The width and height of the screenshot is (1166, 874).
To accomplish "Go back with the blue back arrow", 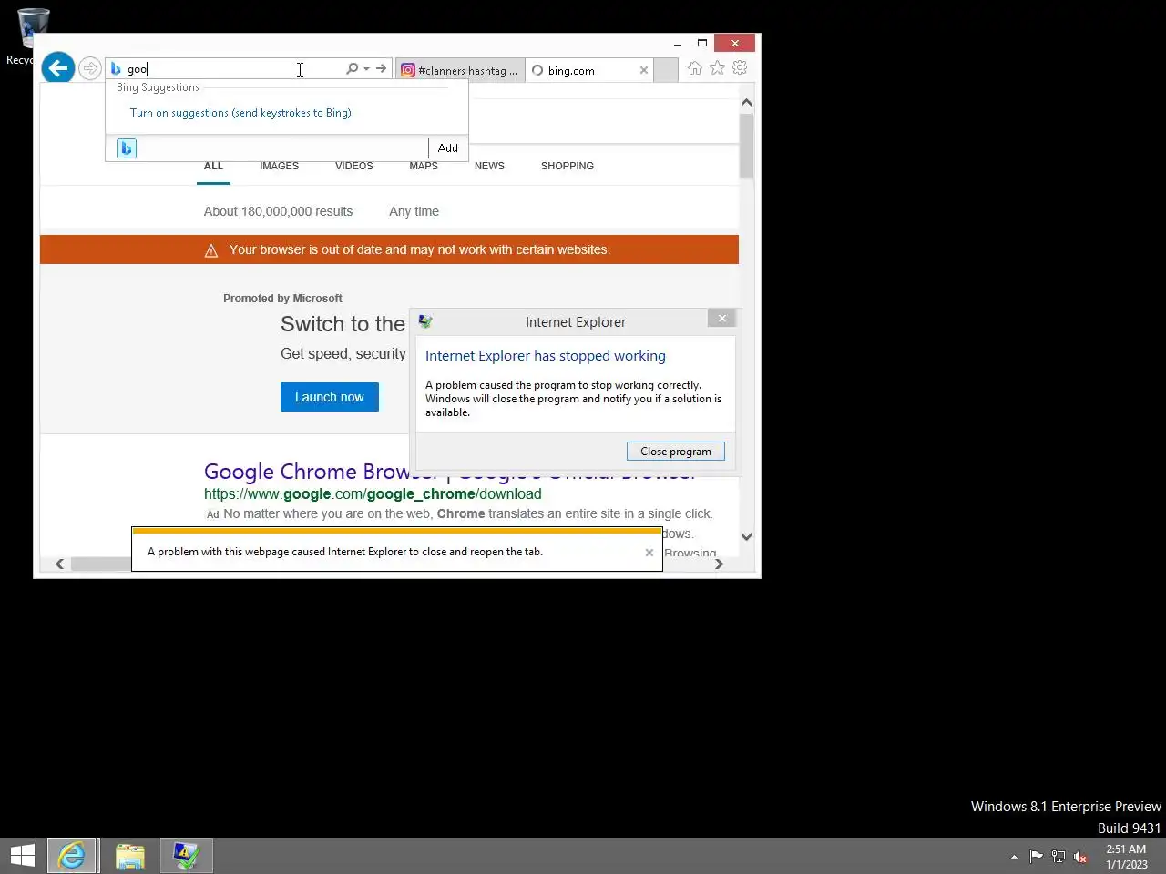I will (58, 67).
